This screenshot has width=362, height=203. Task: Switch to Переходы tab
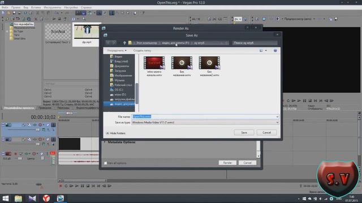tap(63, 108)
